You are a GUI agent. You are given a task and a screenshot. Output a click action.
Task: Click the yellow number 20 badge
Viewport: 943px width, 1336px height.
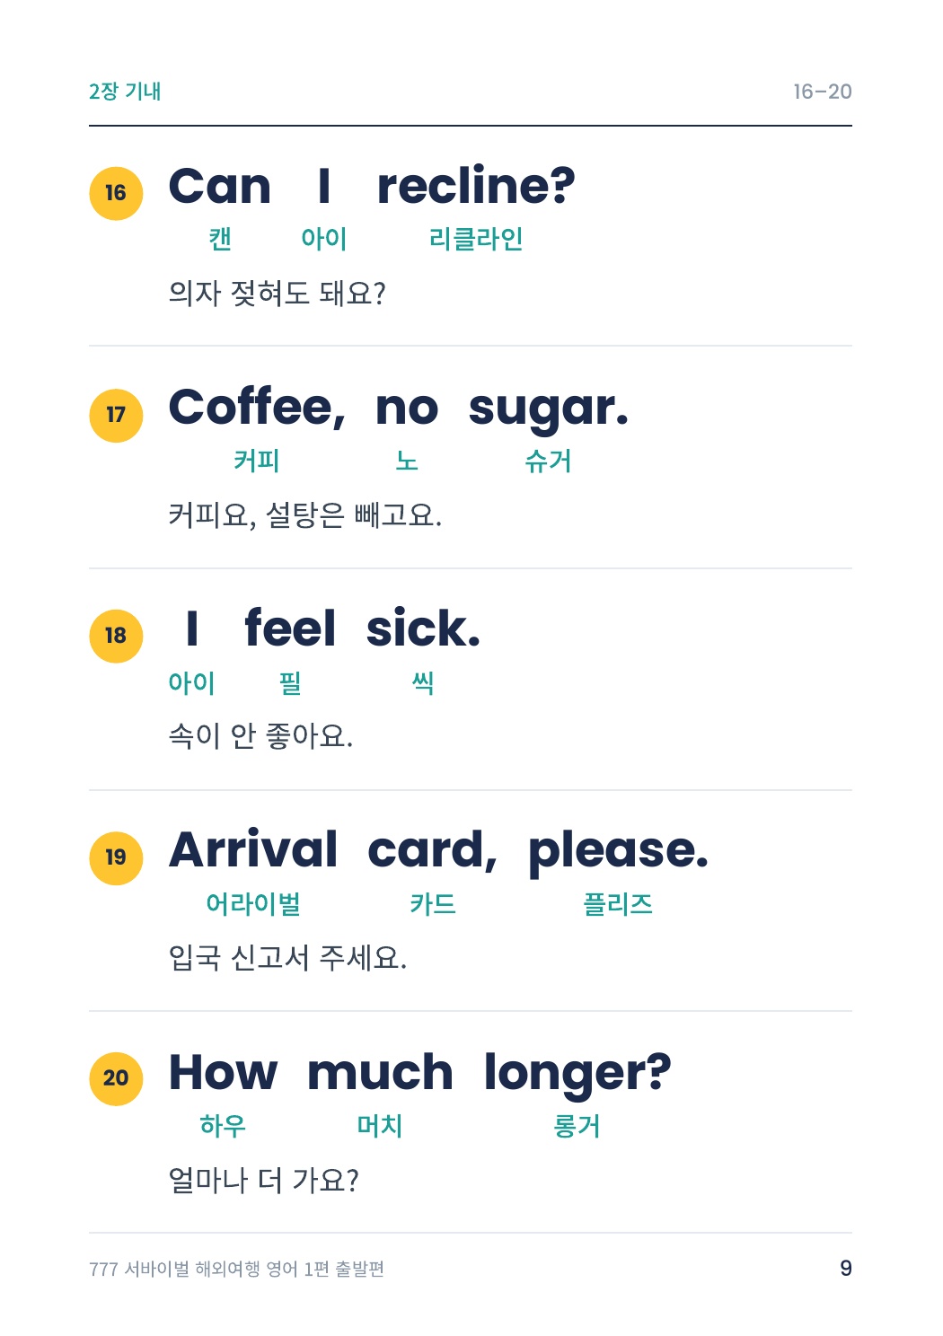coord(116,1078)
